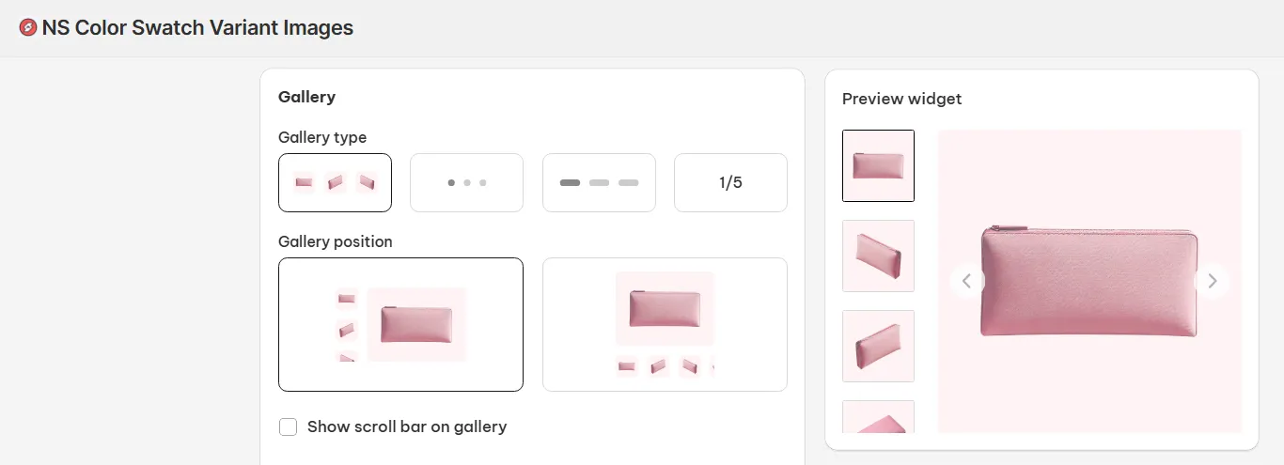Click the partially visible fourth preview thumbnail
This screenshot has width=1284, height=465.
878,417
